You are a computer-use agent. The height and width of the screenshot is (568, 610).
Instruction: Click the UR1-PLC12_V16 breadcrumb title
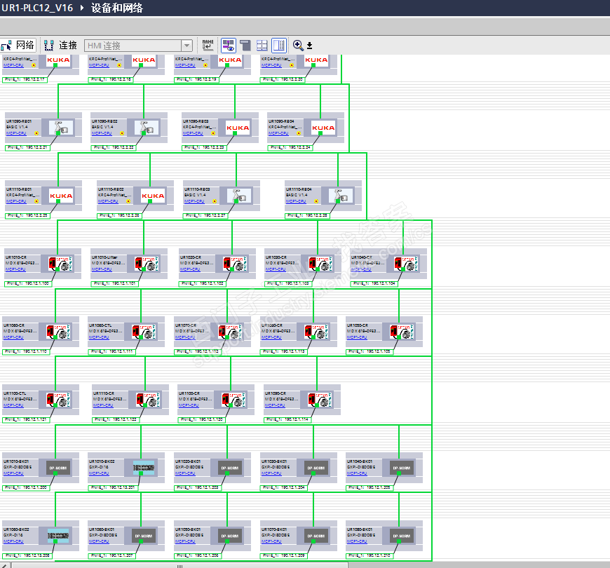[37, 8]
